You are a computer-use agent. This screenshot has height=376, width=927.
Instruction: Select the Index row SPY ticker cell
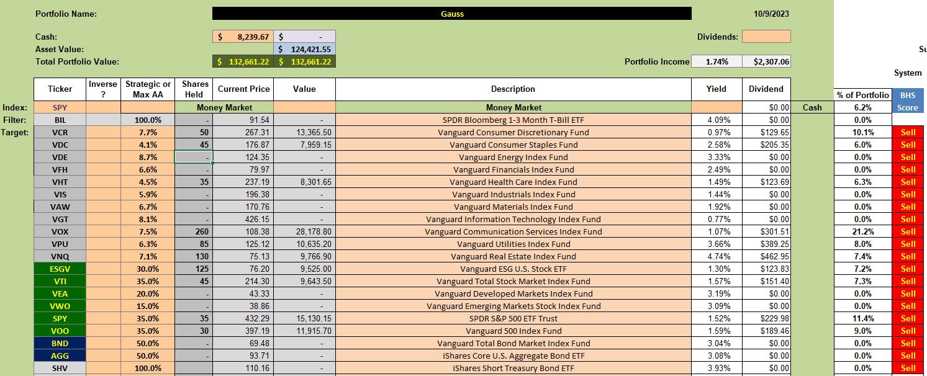[x=60, y=107]
